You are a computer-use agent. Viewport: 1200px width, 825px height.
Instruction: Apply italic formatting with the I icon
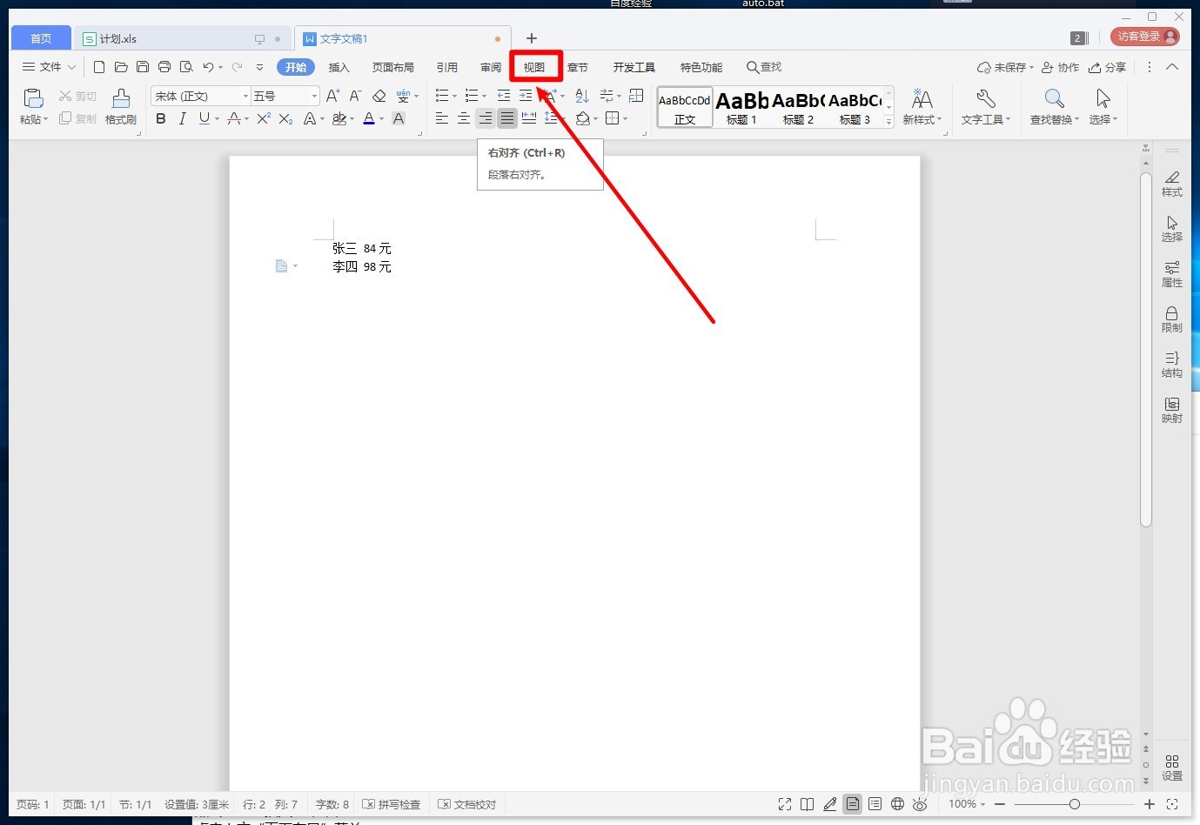(182, 118)
